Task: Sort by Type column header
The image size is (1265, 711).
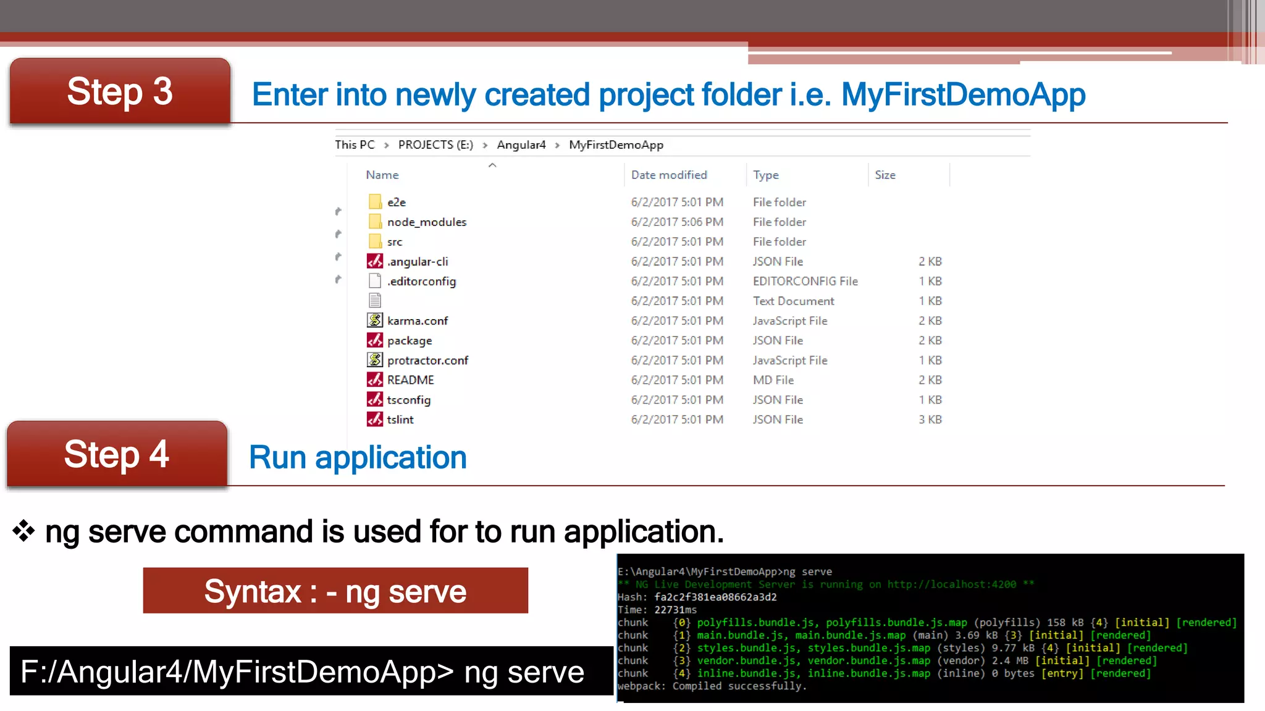Action: 766,175
